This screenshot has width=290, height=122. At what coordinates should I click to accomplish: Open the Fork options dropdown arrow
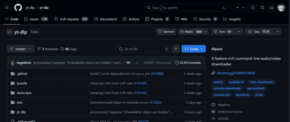pos(239,32)
